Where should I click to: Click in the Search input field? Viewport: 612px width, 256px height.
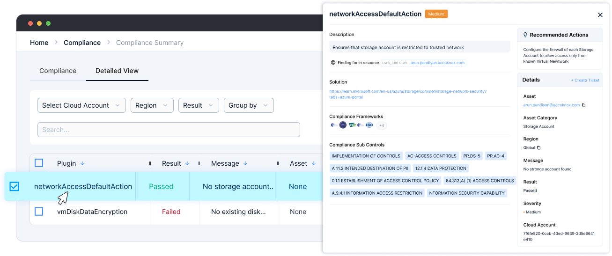[x=169, y=130]
